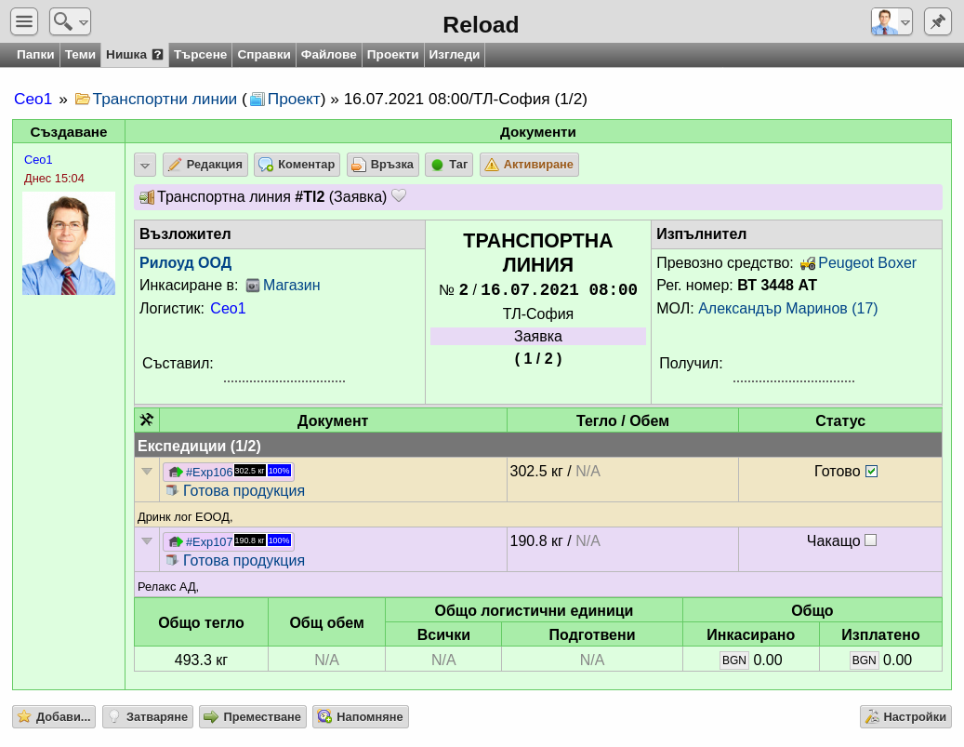Pin the page with pushpin icon
This screenshot has width=964, height=747.
point(938,21)
